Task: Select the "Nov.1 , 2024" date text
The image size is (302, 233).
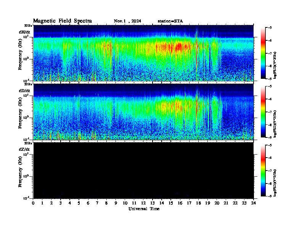Action: (x=127, y=21)
